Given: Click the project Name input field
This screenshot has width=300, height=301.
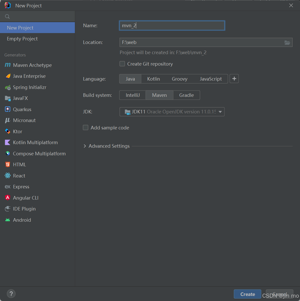Looking at the screenshot, I should tap(172, 25).
